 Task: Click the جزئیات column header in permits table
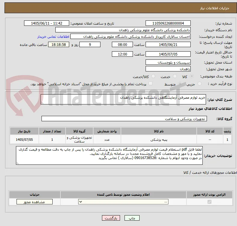(x=35, y=194)
